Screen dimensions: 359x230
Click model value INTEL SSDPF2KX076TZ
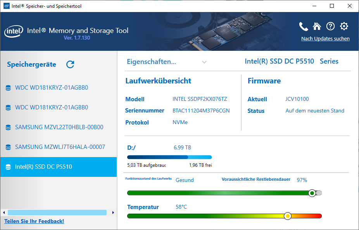[x=200, y=99]
